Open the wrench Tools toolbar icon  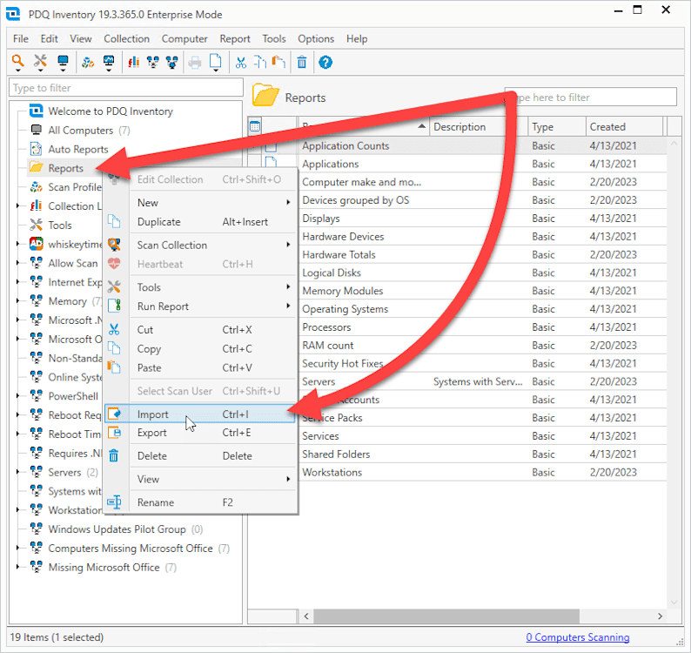pos(40,60)
